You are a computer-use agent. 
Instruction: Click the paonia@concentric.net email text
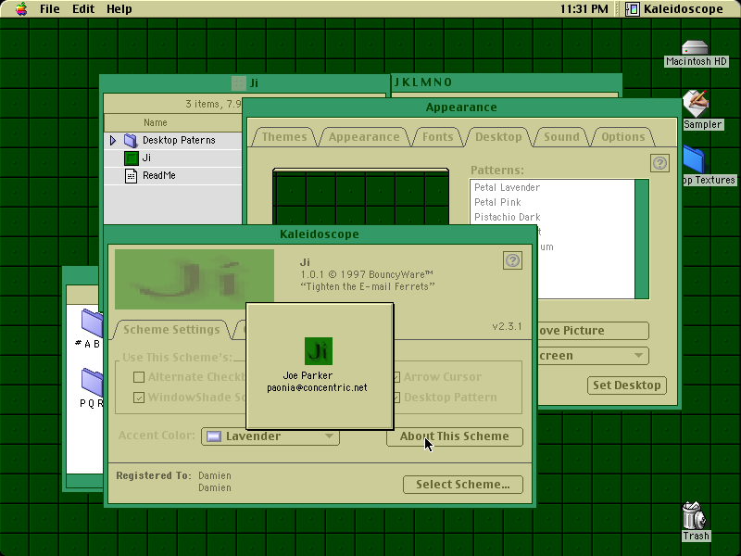point(317,387)
